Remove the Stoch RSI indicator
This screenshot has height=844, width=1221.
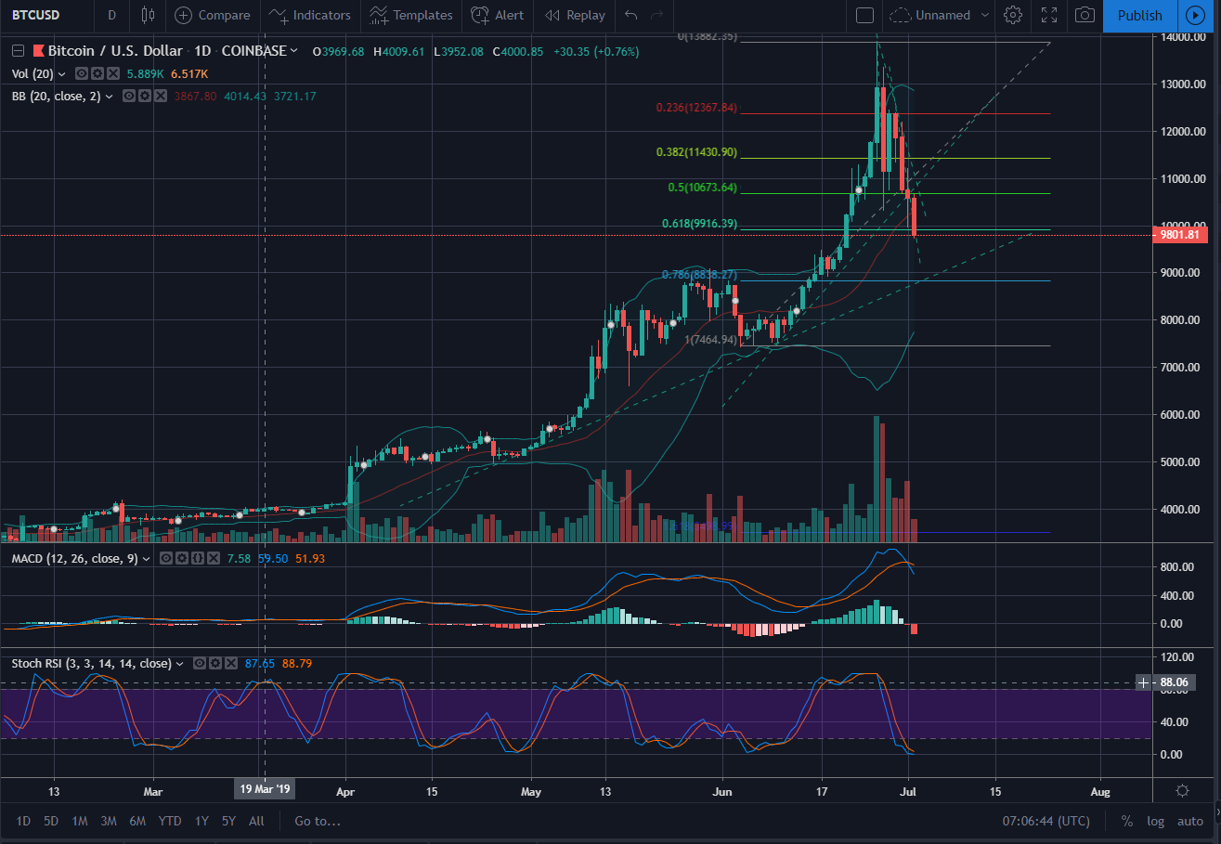pyautogui.click(x=231, y=663)
